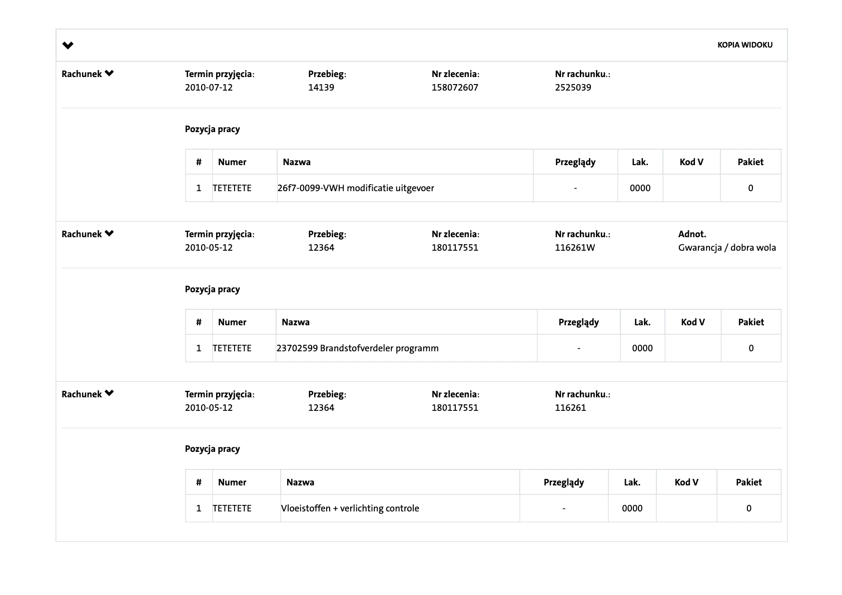Click the acceptance date 2010-07-12

(209, 88)
